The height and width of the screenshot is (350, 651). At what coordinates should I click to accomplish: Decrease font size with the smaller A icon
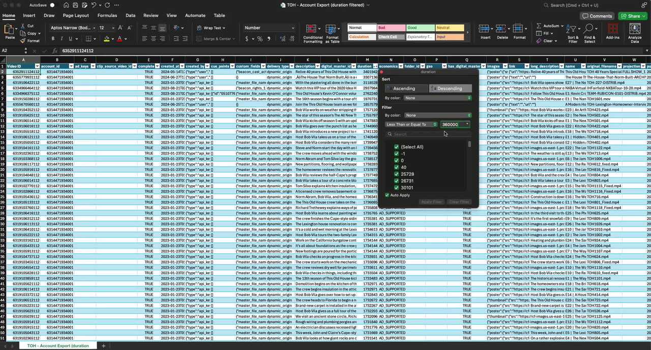(129, 27)
